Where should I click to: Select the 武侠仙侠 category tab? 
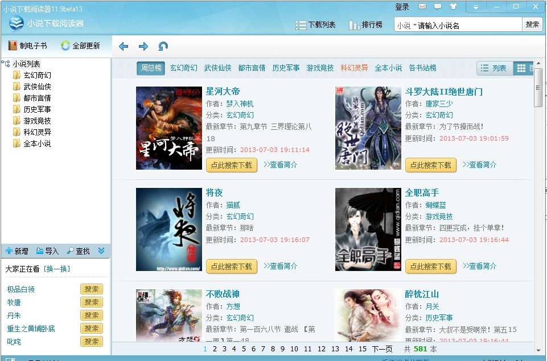click(x=217, y=68)
